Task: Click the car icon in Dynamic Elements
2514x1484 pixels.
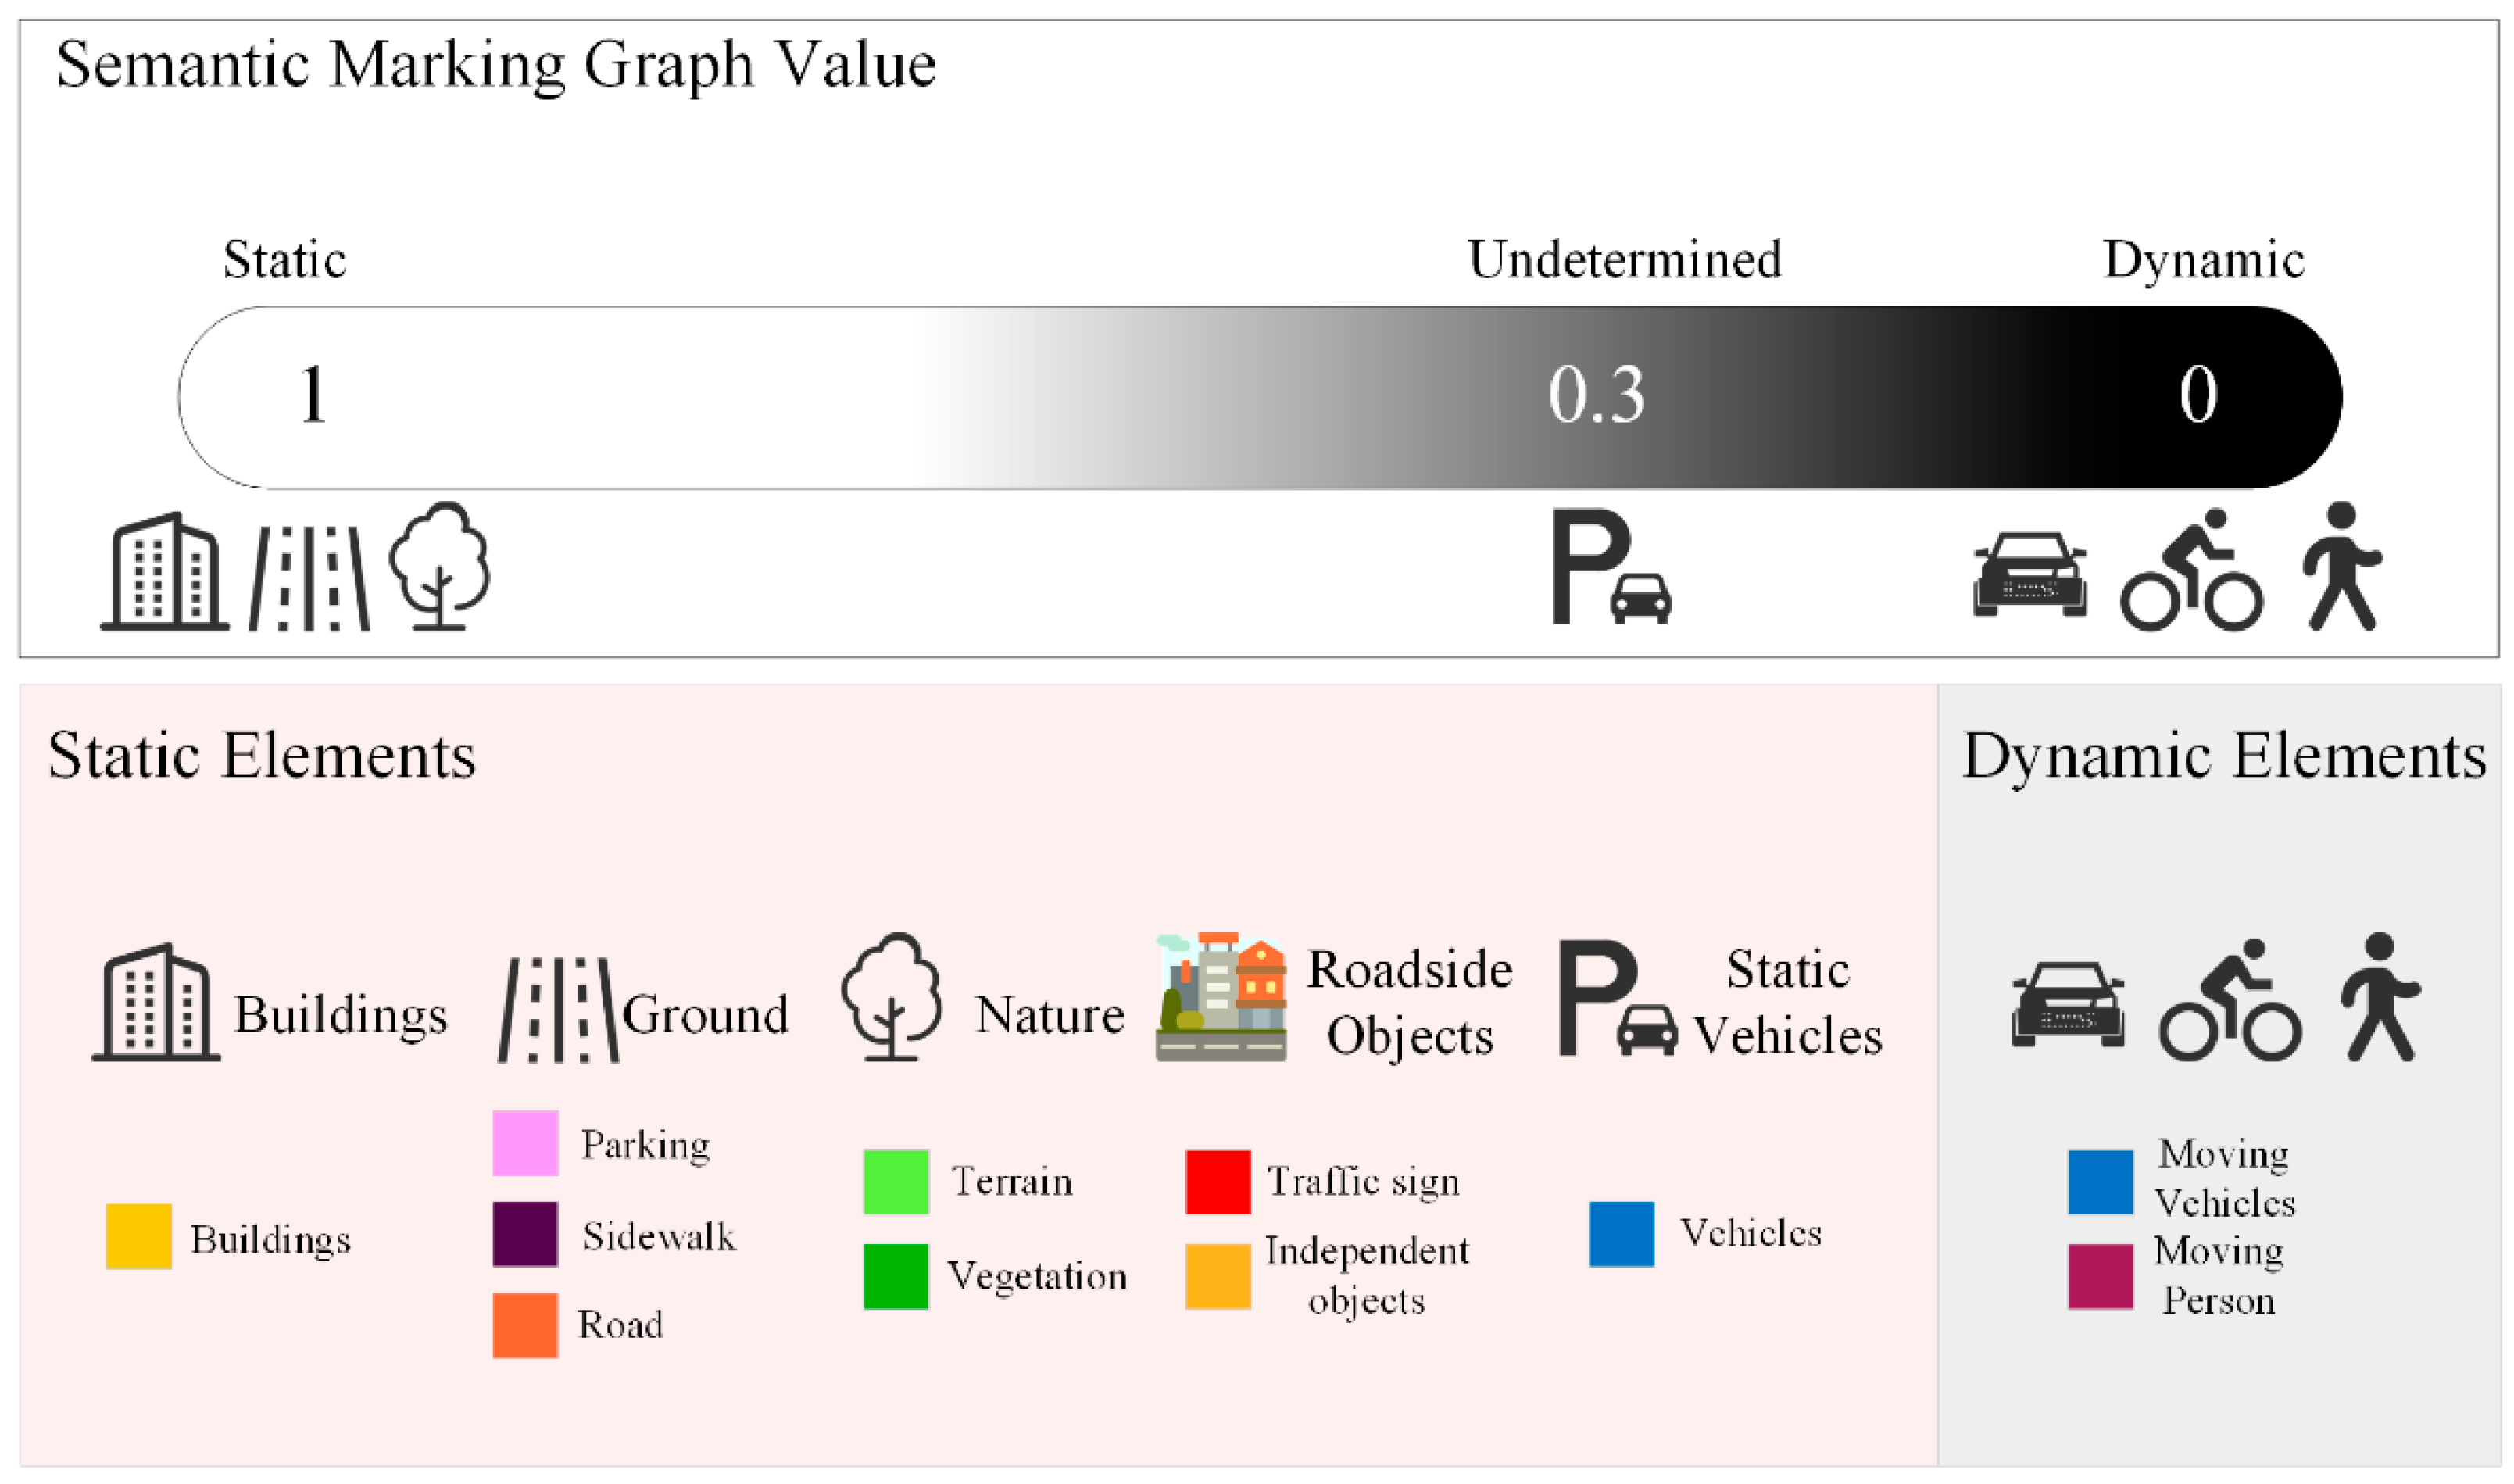Action: coord(2068,1004)
